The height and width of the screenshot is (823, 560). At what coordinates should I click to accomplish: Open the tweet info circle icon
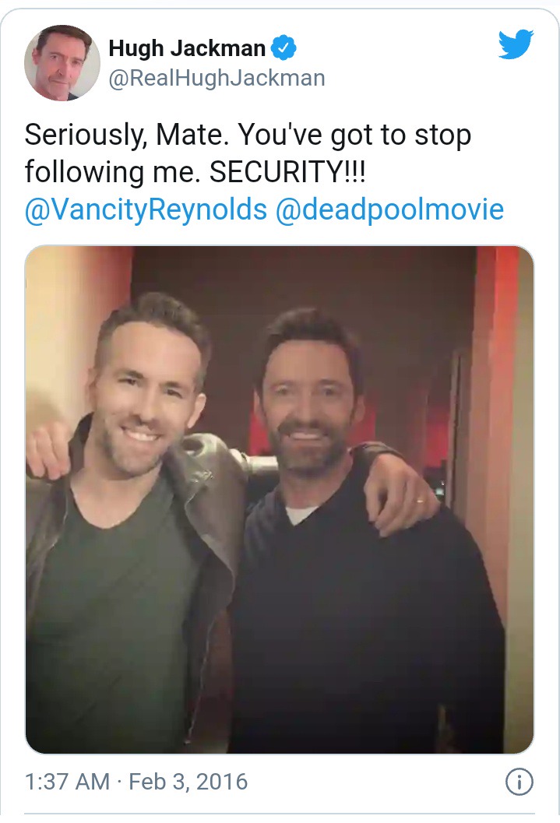[x=519, y=782]
